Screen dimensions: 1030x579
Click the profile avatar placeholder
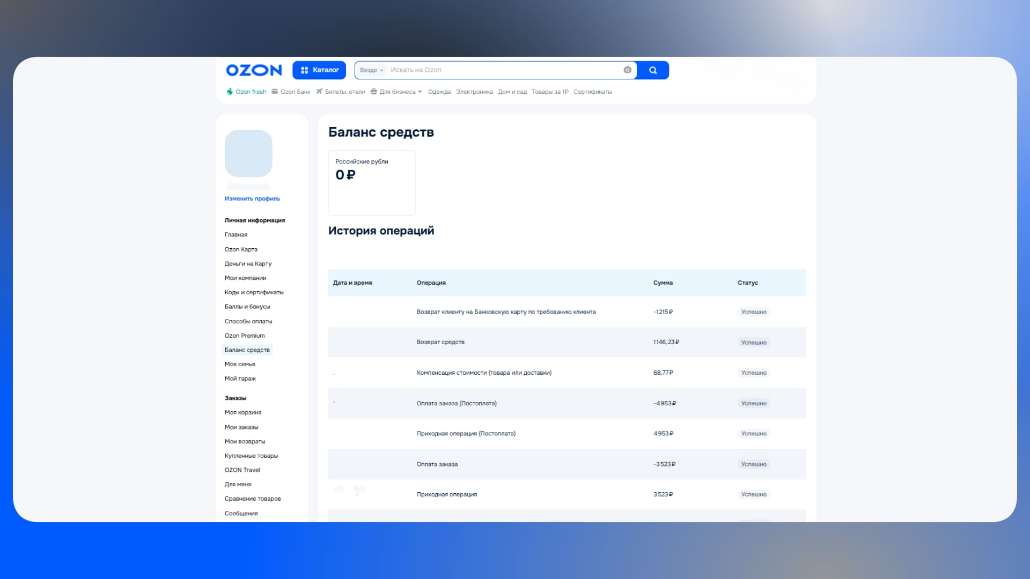[248, 153]
